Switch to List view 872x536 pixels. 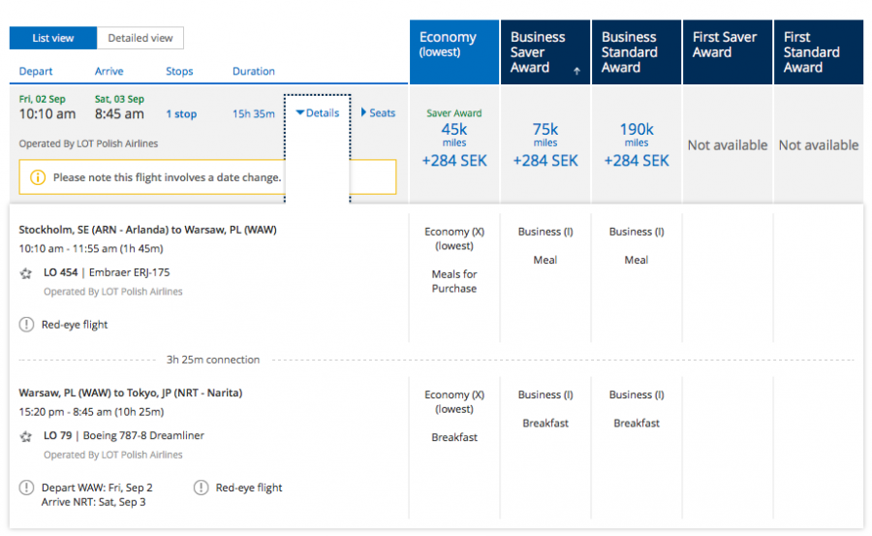coord(53,38)
